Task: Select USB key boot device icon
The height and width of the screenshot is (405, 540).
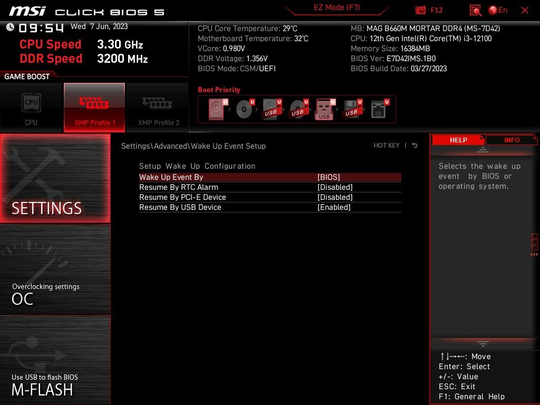Action: [325, 109]
